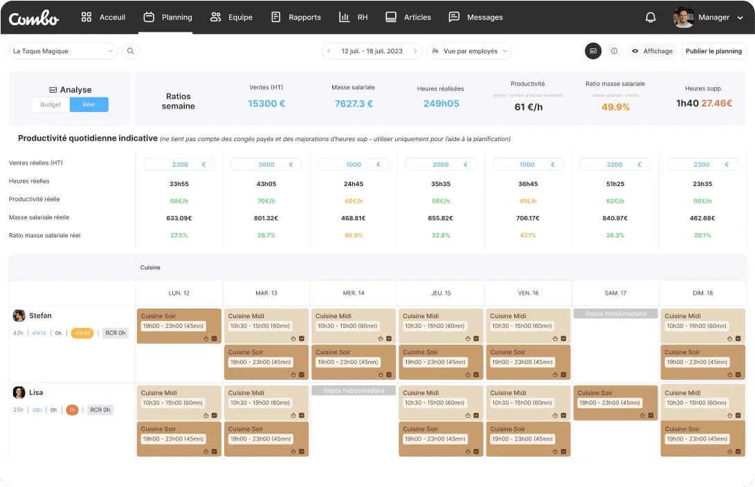Open the Equipe tab
This screenshot has height=487, width=755.
(232, 17)
